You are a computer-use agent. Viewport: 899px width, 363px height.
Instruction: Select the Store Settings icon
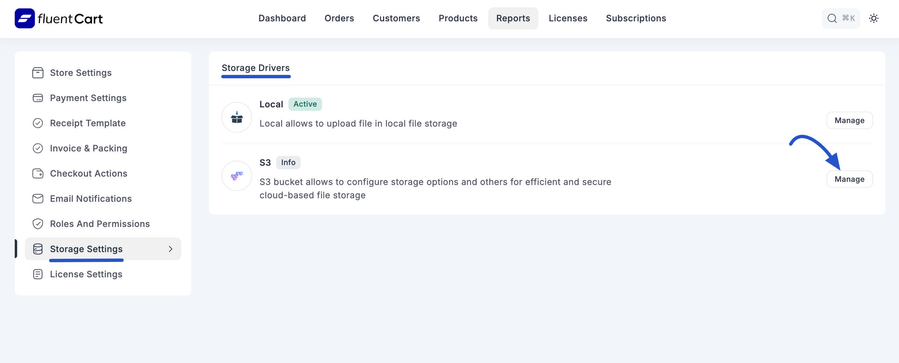click(38, 73)
